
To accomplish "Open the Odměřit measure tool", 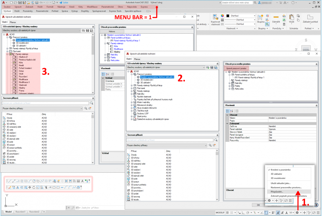I will [x=276, y=17].
